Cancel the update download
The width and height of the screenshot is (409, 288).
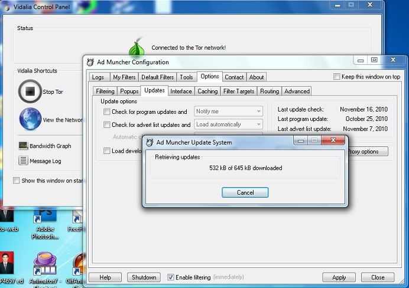click(245, 192)
